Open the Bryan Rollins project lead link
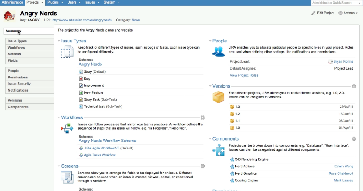This screenshot has height=191, width=363. [x=343, y=62]
